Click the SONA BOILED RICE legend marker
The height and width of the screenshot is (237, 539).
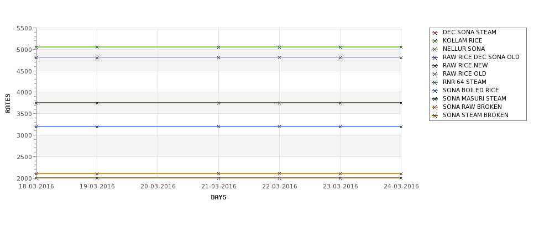tap(435, 91)
